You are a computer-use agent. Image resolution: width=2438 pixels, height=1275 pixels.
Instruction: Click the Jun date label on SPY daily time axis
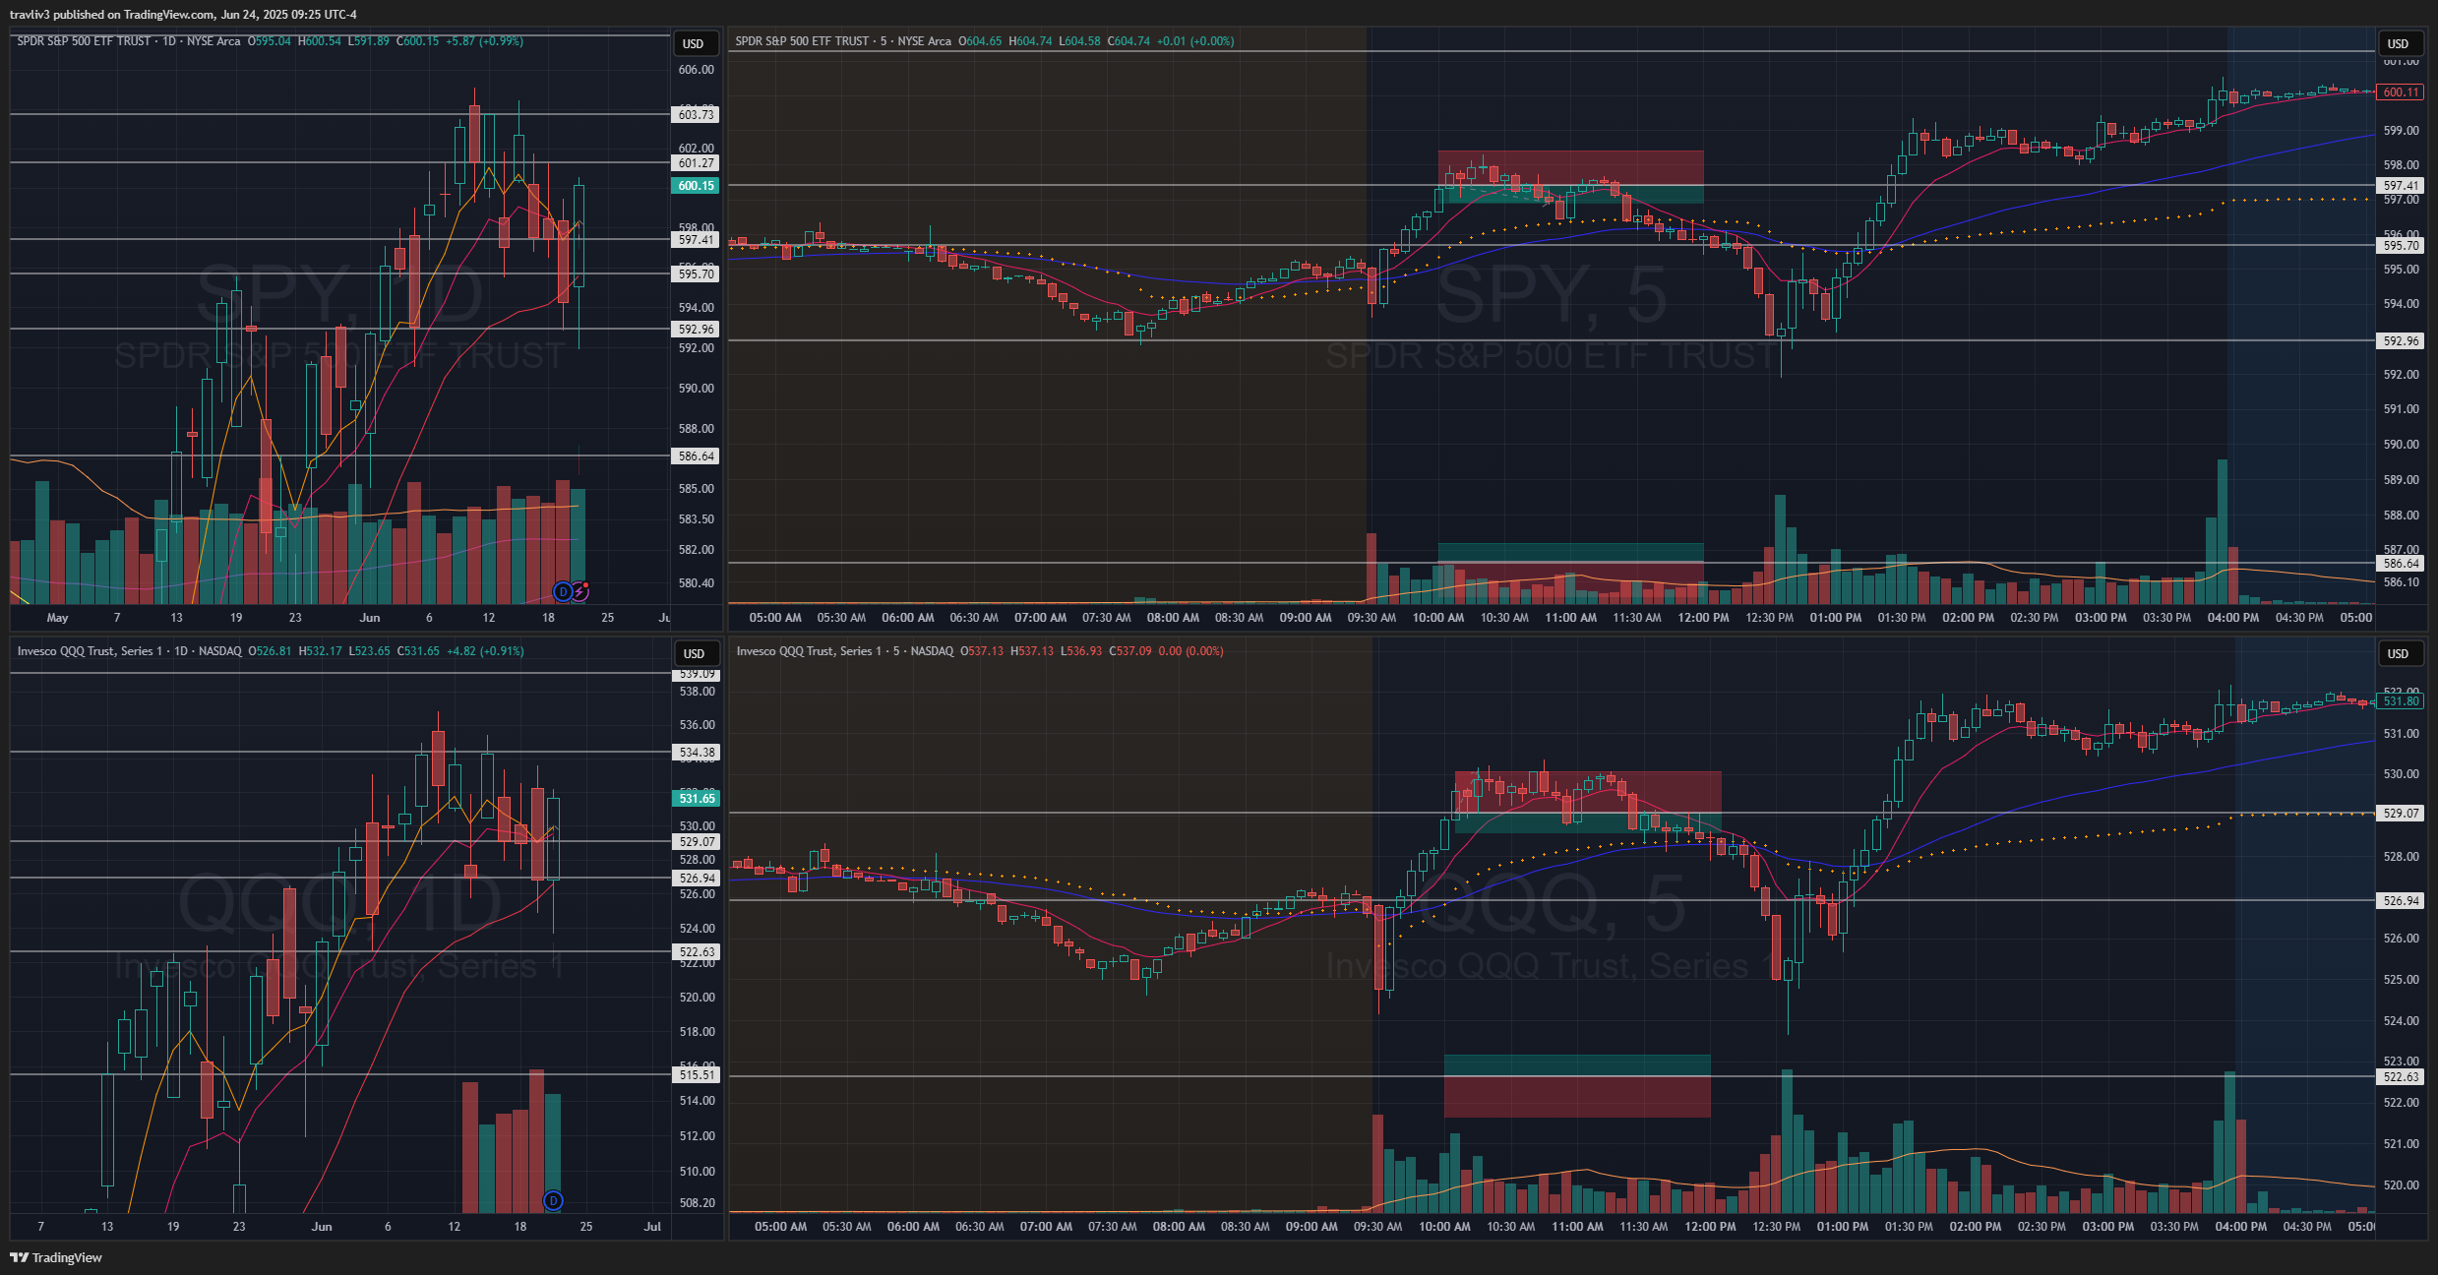tap(370, 618)
